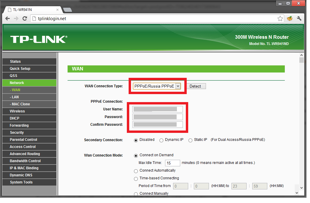Viewport: 310px width, 203px height.
Task: Open Parental Control settings
Action: (29, 140)
